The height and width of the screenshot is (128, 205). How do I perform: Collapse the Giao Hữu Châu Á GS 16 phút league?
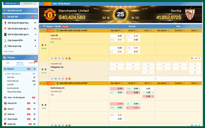[x=41, y=30]
